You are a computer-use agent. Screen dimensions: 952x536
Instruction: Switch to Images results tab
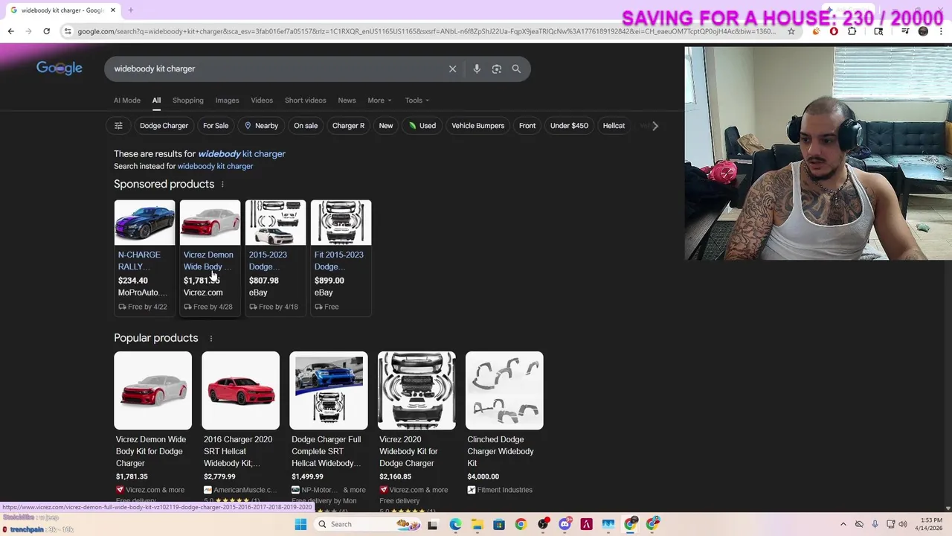coord(228,100)
